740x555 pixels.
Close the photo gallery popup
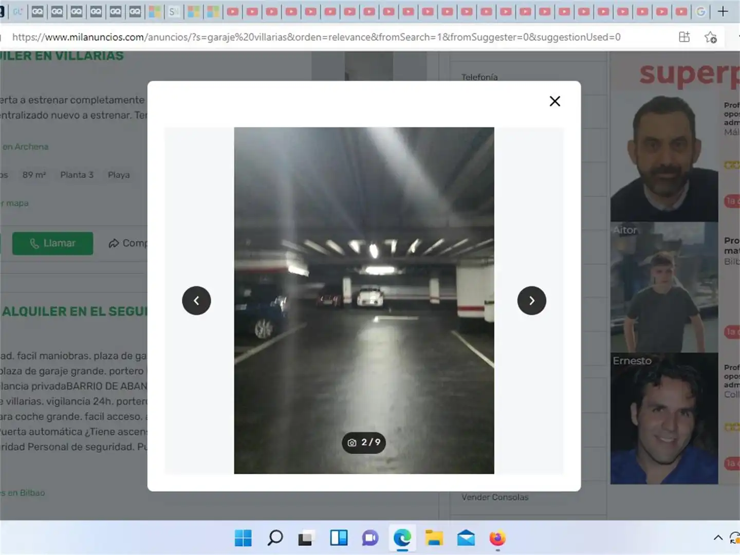point(554,101)
